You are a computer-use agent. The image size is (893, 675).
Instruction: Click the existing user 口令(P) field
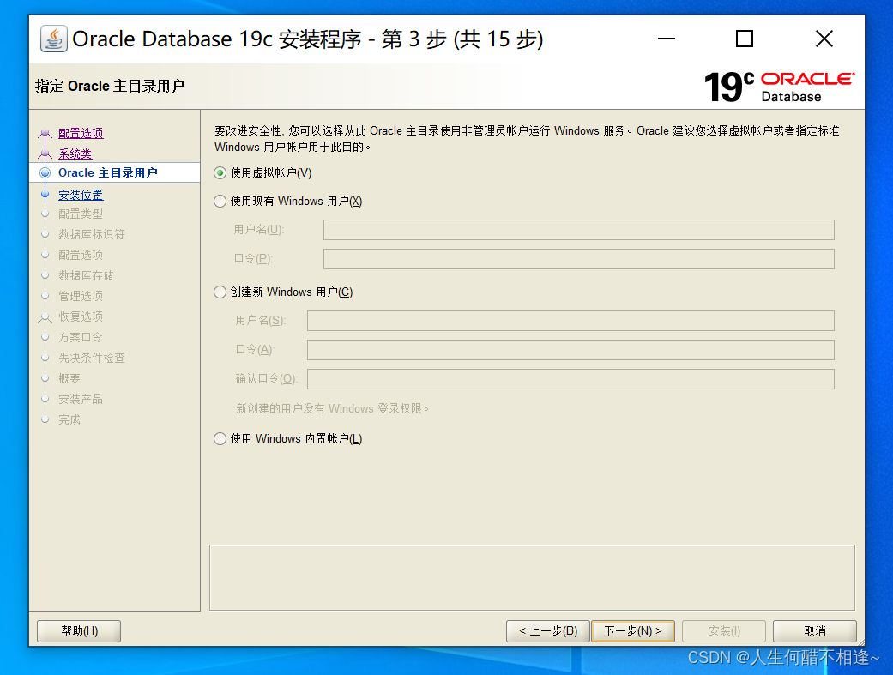pos(579,259)
